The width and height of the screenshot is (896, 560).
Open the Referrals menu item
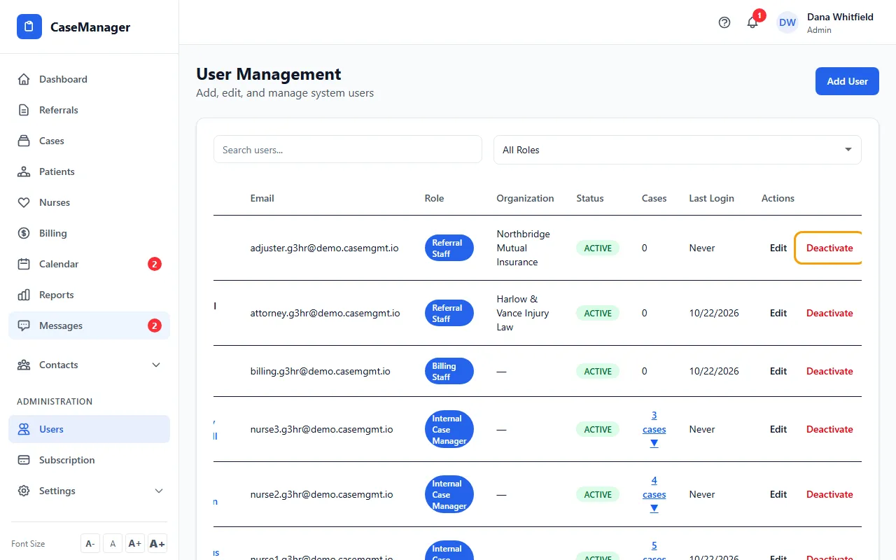pos(89,110)
